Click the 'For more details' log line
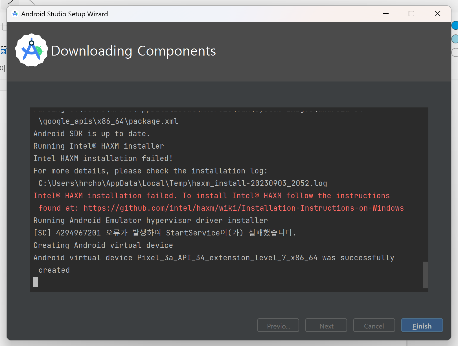The image size is (458, 346). [150, 171]
